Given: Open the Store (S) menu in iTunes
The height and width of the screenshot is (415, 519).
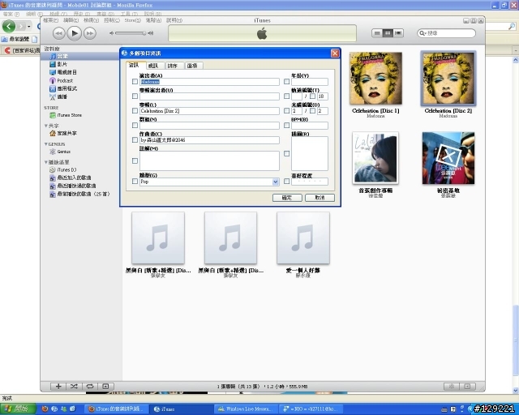Looking at the screenshot, I should point(132,20).
